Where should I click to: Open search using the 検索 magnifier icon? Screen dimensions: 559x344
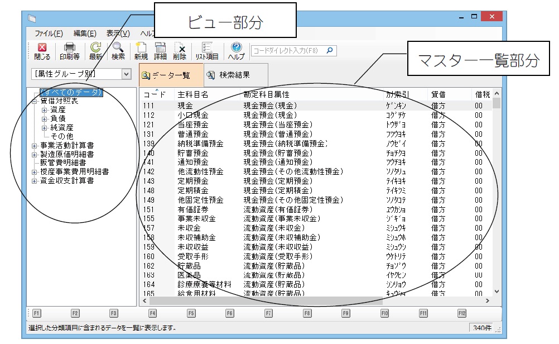pos(118,51)
